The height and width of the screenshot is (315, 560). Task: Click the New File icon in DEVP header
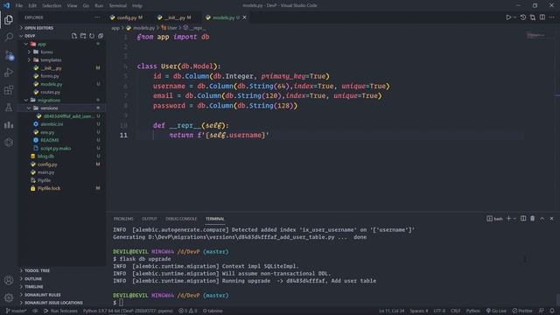73,36
